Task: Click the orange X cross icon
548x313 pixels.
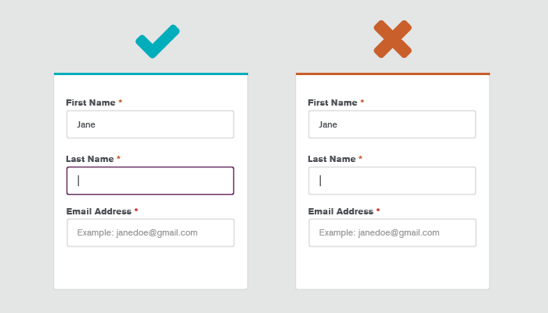Action: tap(392, 39)
